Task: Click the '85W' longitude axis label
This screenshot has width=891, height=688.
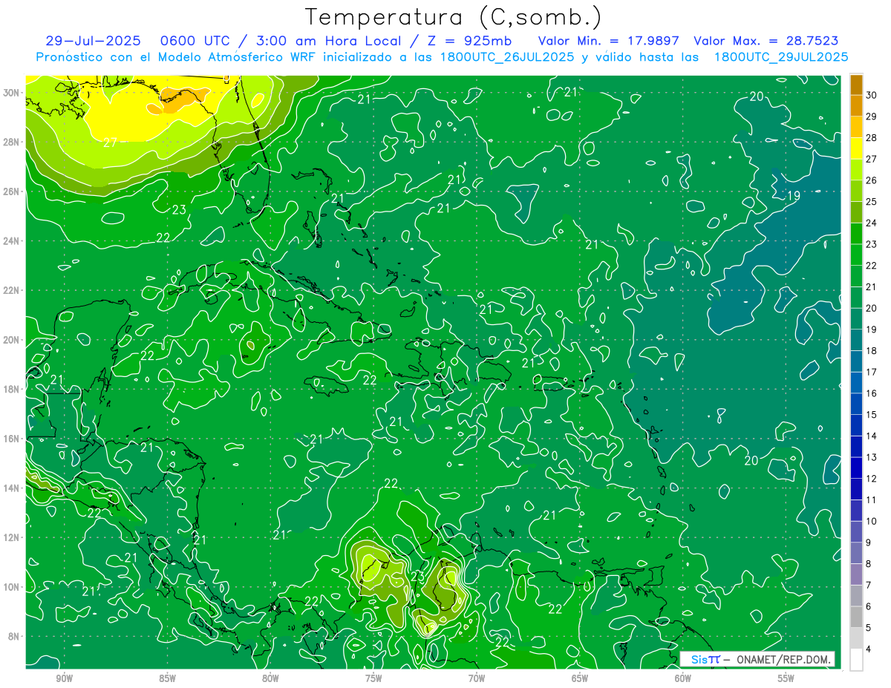Action: coord(167,678)
